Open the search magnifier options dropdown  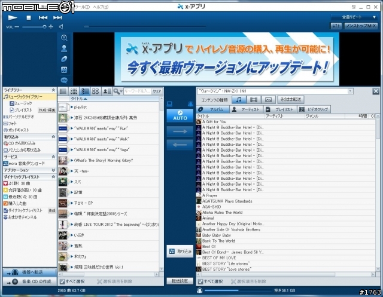coord(118,91)
